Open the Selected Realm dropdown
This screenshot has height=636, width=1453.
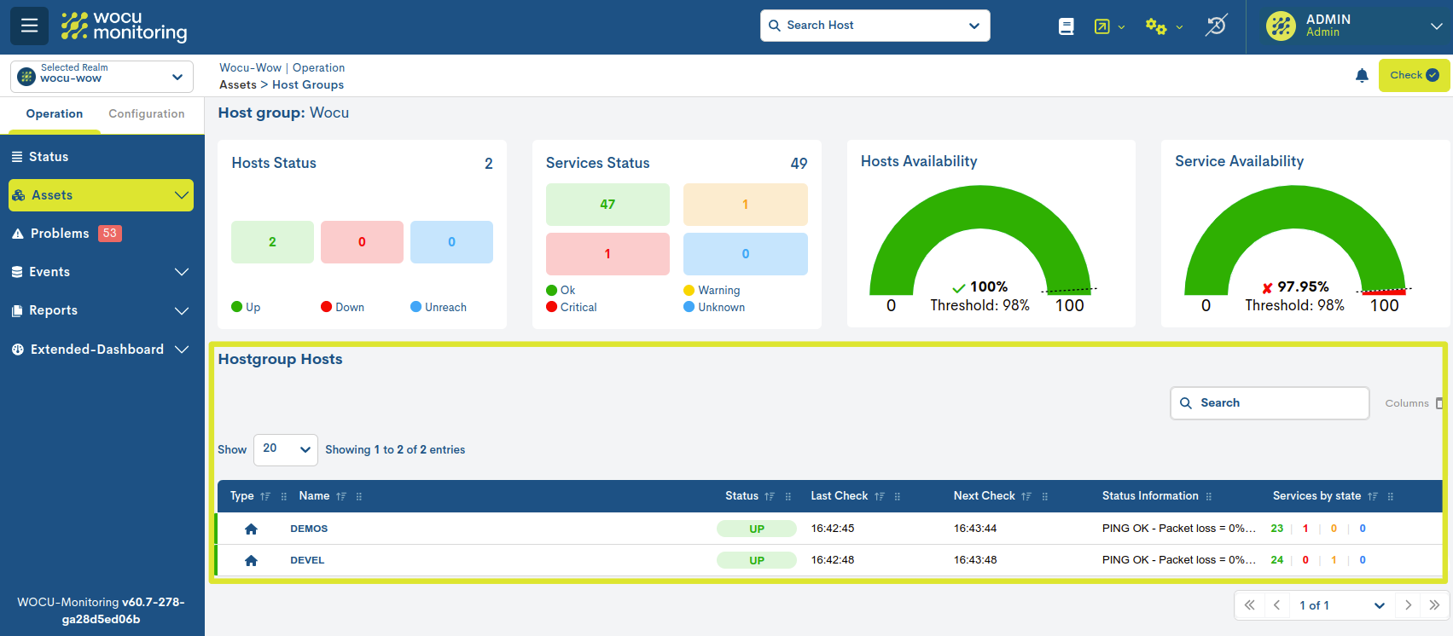[102, 77]
